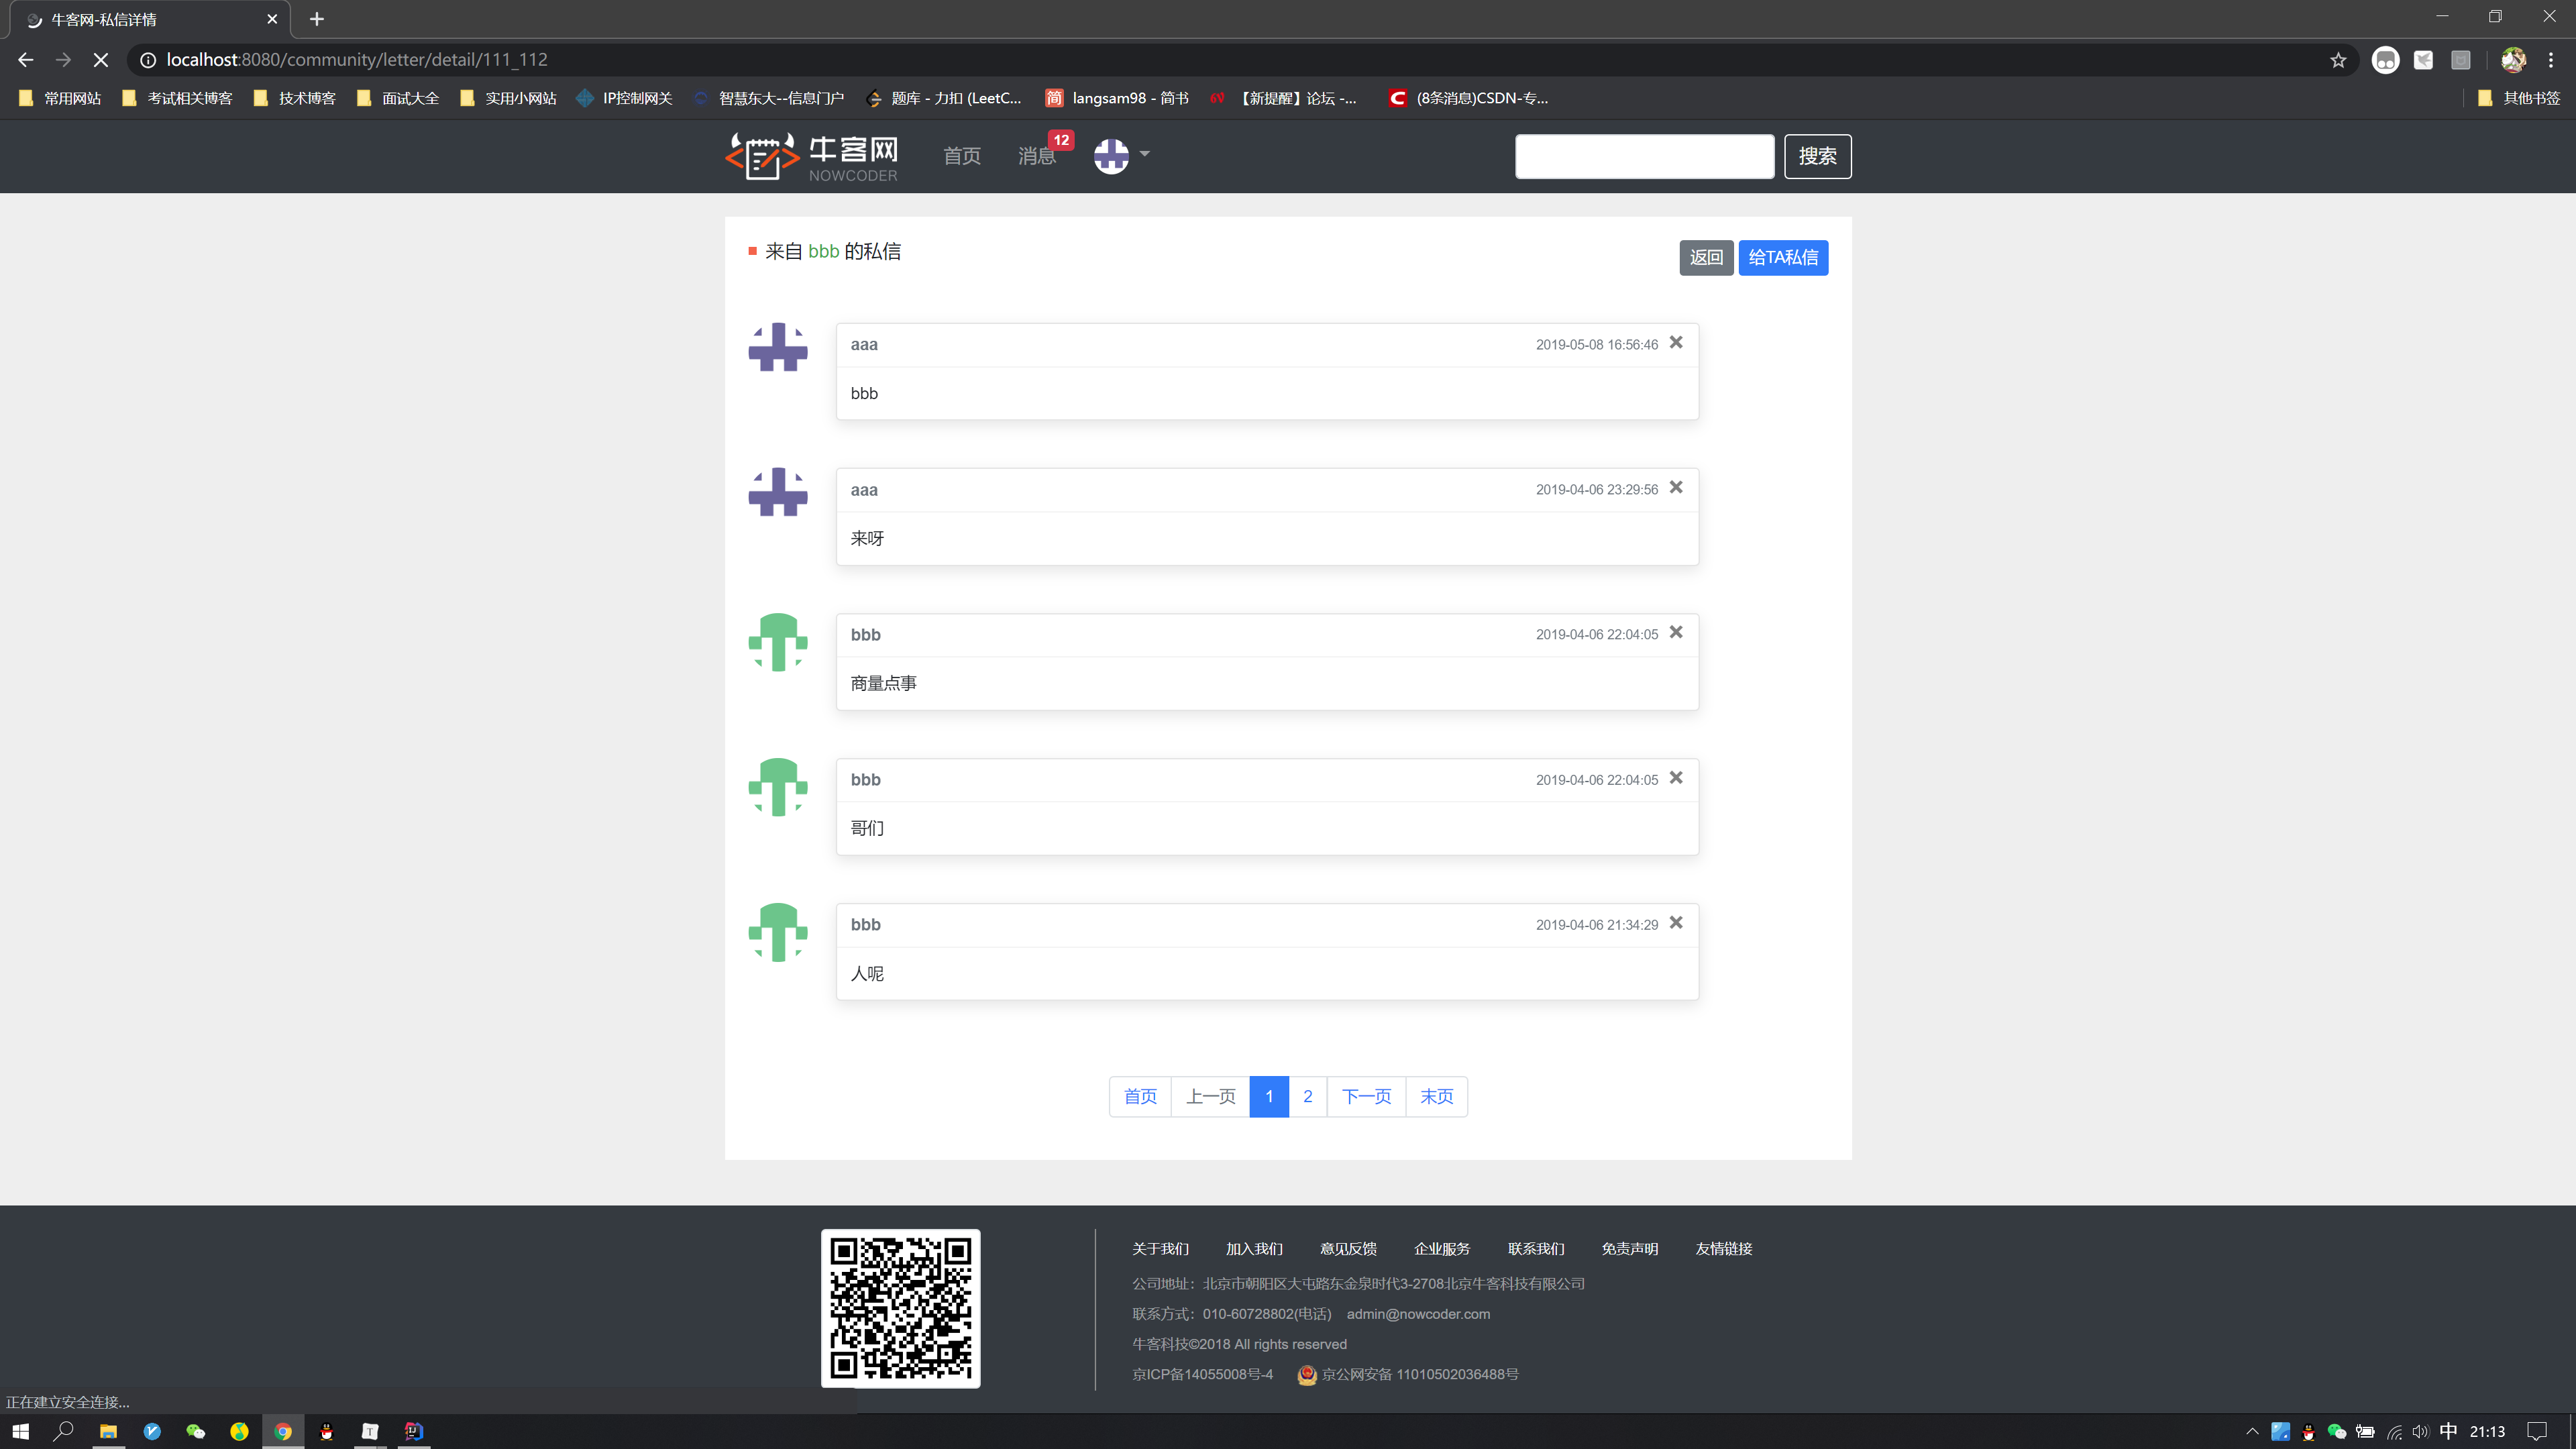The width and height of the screenshot is (2576, 1449).
Task: Open WeChat from the Windows taskbar
Action: click(196, 1431)
